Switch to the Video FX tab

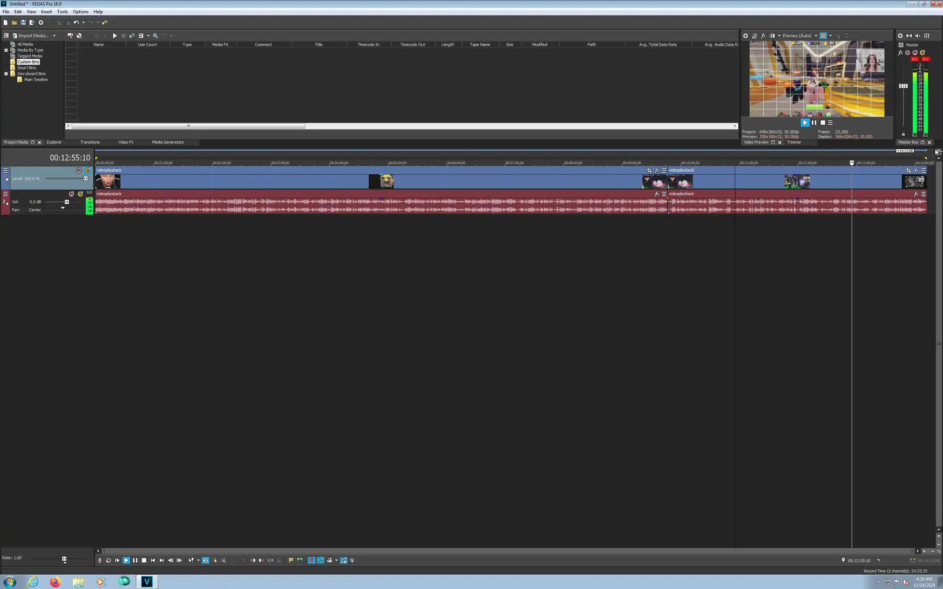pos(126,142)
